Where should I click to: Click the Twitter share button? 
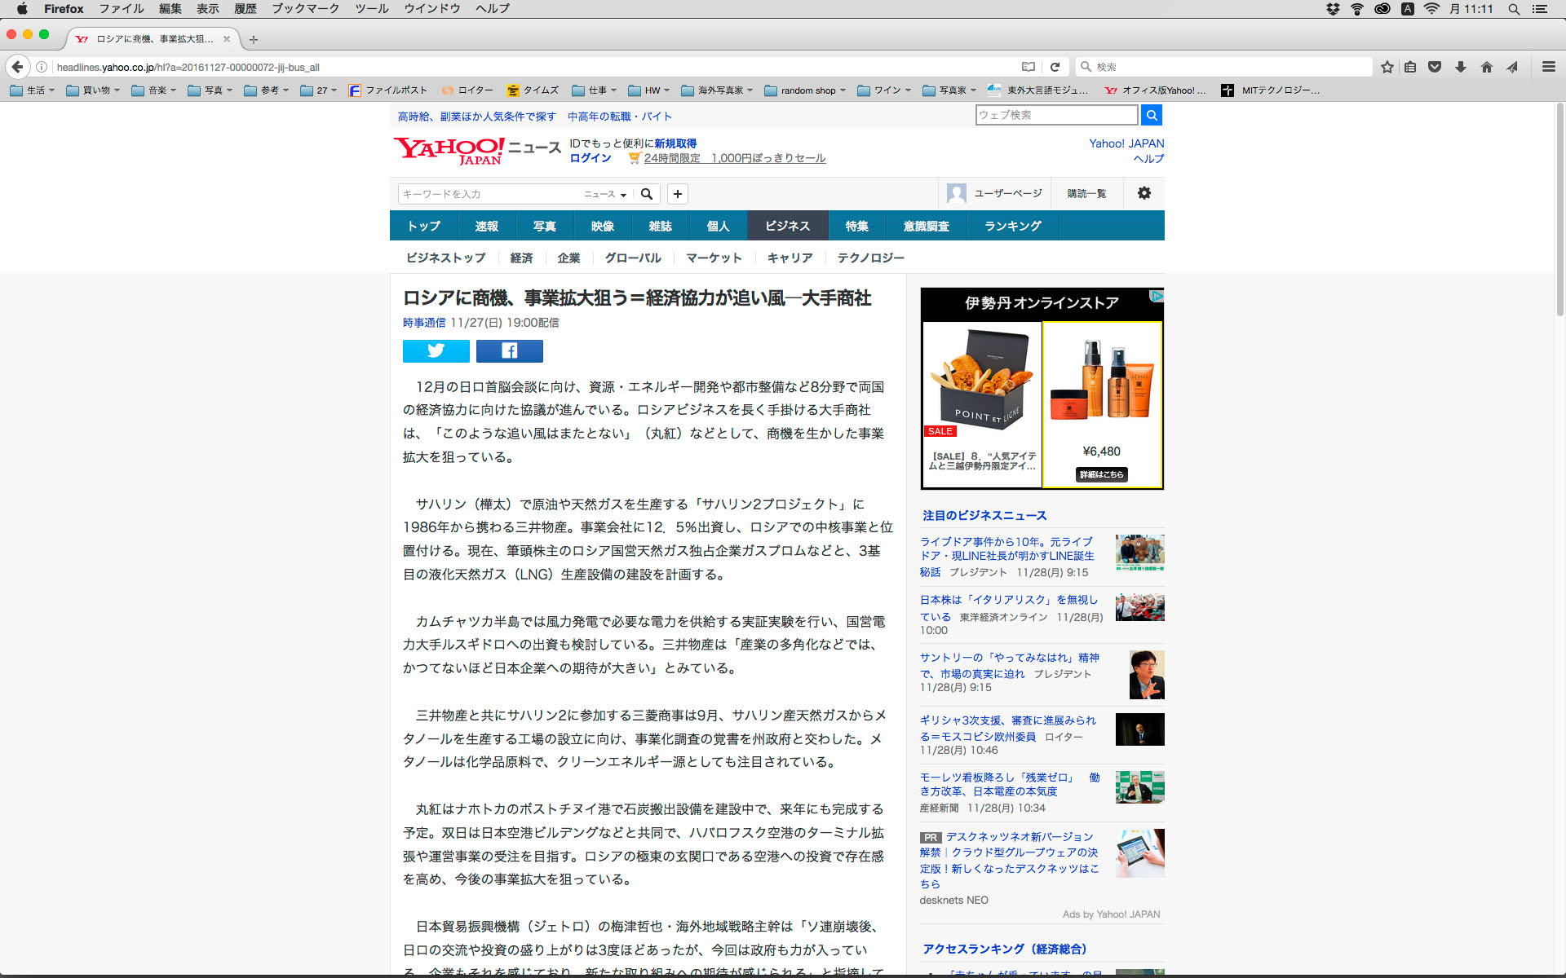[436, 350]
